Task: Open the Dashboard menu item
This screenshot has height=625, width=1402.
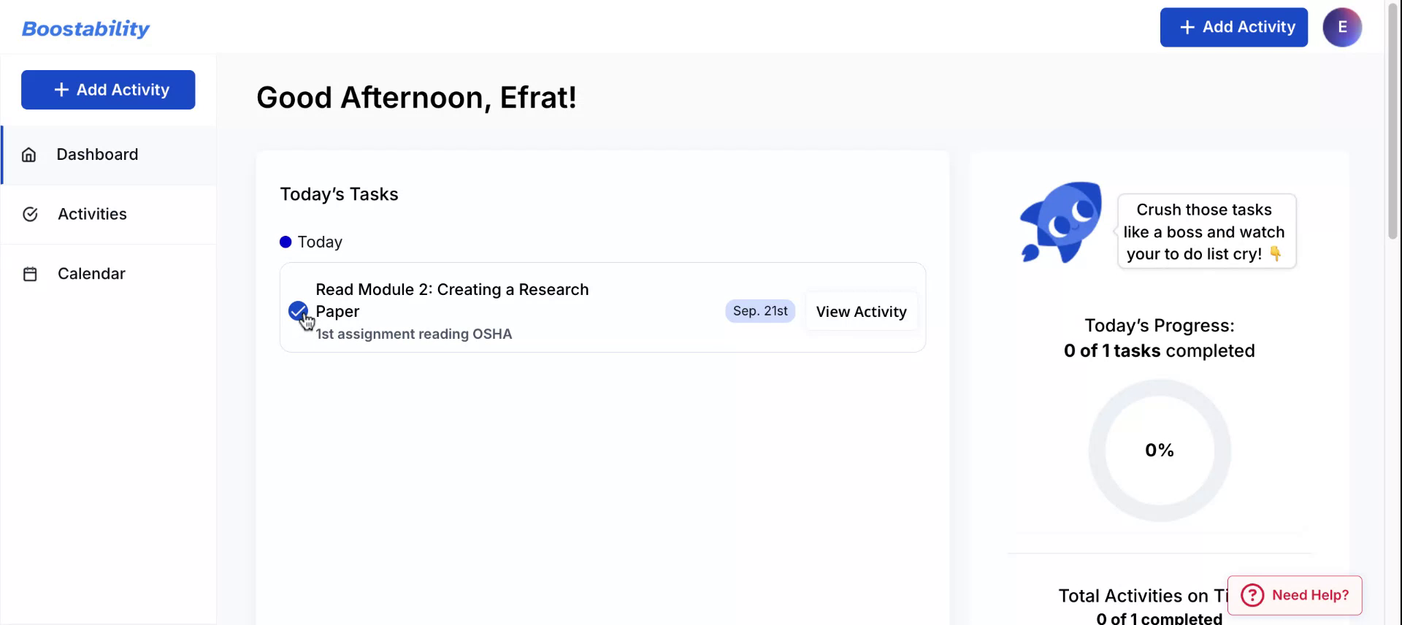Action: pyautogui.click(x=97, y=155)
